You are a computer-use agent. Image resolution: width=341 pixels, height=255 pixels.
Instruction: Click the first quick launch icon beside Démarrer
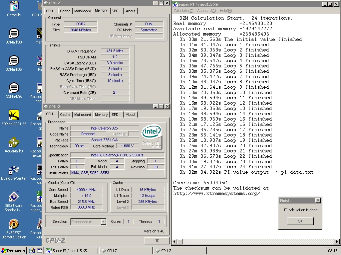click(x=32, y=251)
